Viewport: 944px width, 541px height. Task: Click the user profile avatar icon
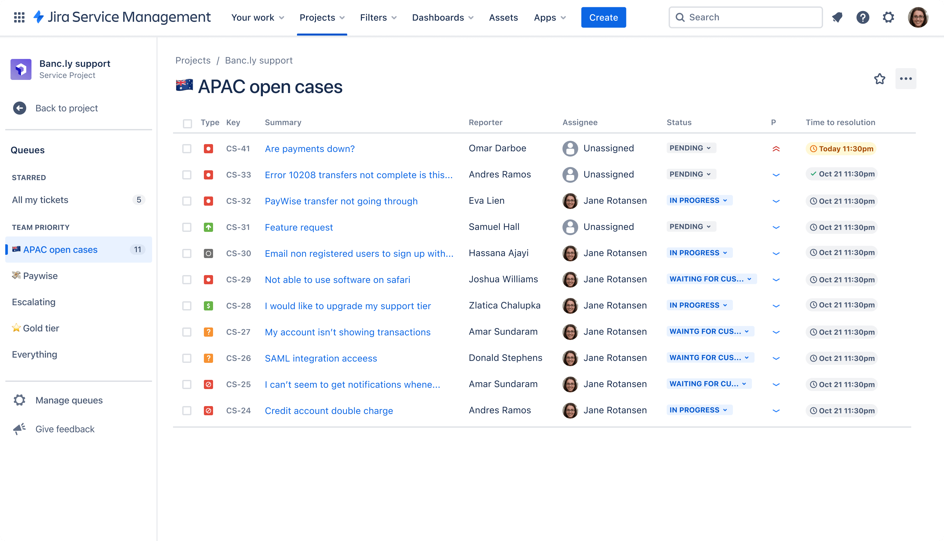click(x=919, y=17)
